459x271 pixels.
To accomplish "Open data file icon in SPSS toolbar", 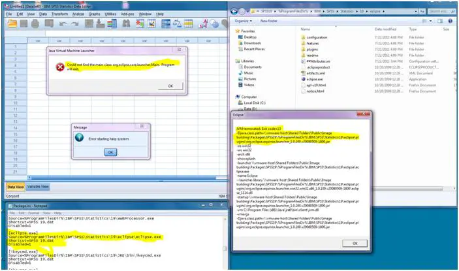I will pyautogui.click(x=12, y=24).
